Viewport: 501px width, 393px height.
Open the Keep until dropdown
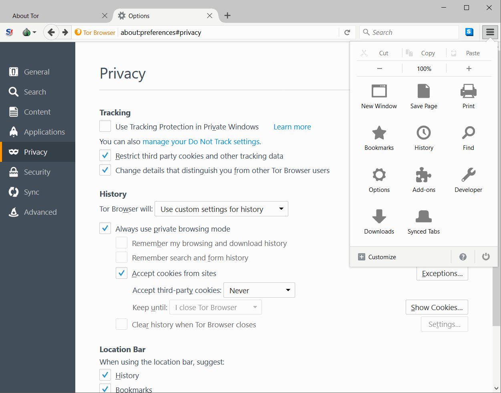coord(215,308)
